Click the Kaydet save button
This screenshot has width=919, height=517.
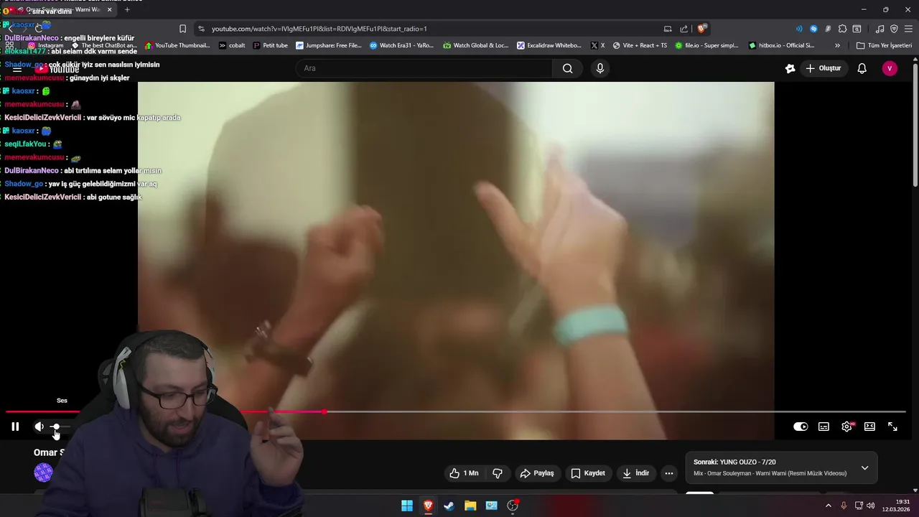[588, 473]
